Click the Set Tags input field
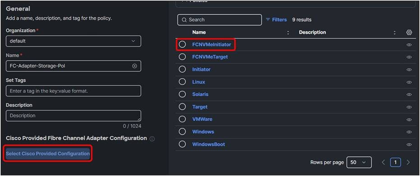This screenshot has height=176, width=420. pyautogui.click(x=73, y=91)
